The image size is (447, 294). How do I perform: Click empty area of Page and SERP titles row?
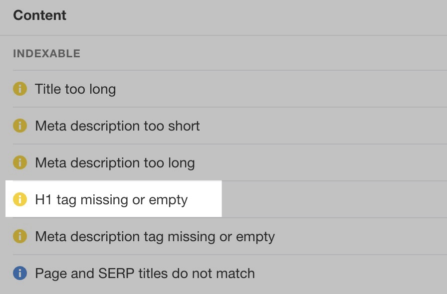tap(351, 273)
